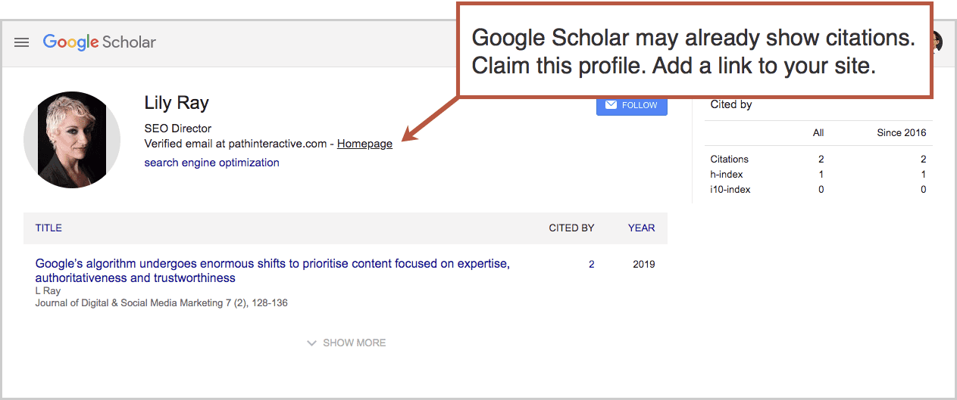This screenshot has width=957, height=400.
Task: Click the account avatar in top-right corner
Action: click(x=937, y=42)
